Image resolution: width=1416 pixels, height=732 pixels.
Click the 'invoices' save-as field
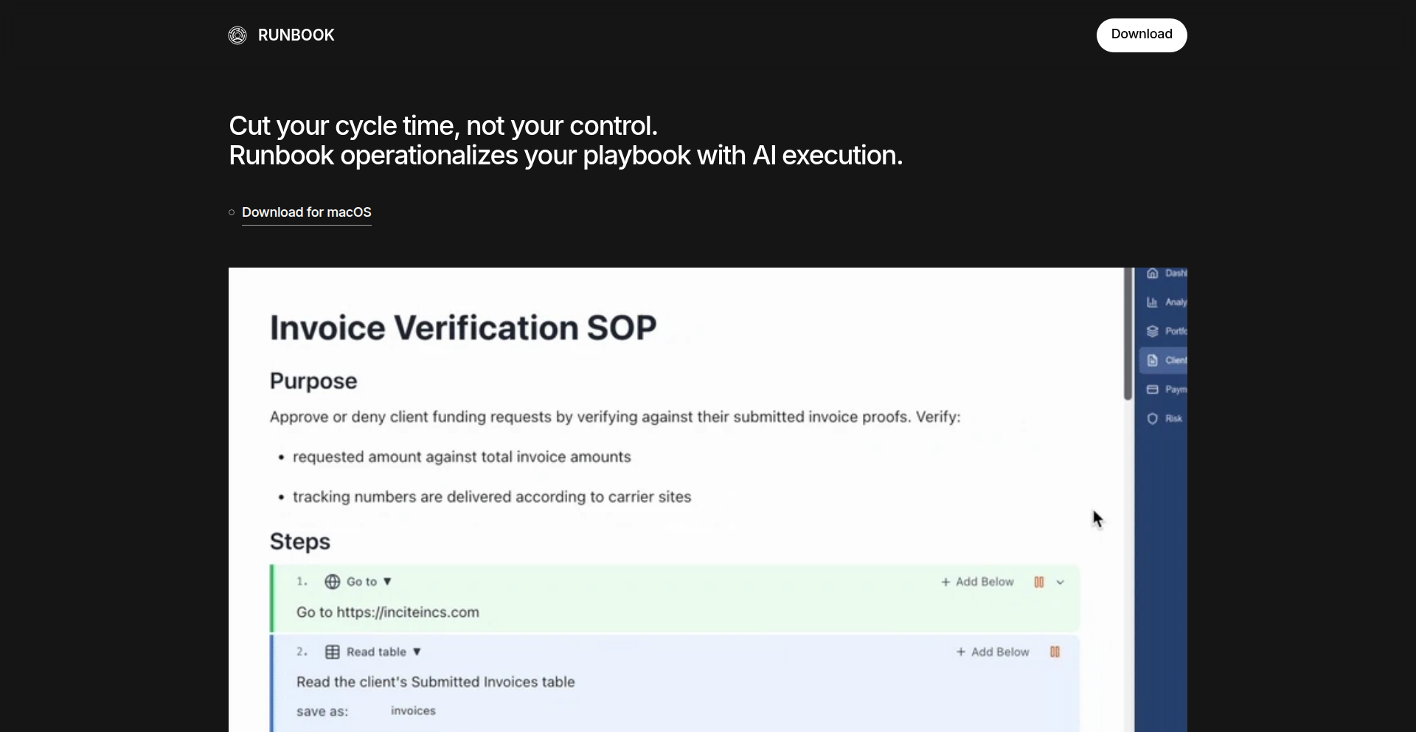point(413,711)
